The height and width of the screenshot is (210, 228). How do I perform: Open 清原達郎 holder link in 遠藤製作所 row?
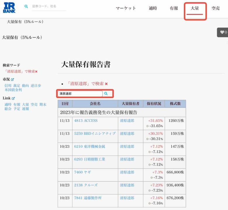click(x=127, y=198)
